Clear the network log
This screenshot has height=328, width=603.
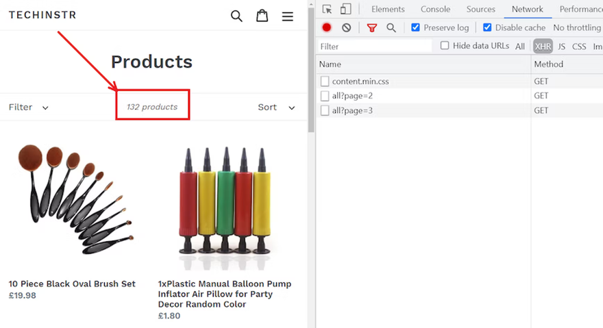(346, 27)
